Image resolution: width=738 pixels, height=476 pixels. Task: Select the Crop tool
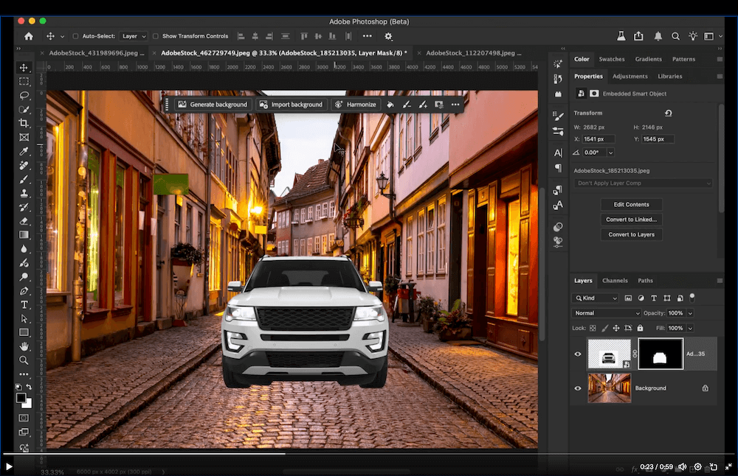pos(24,123)
